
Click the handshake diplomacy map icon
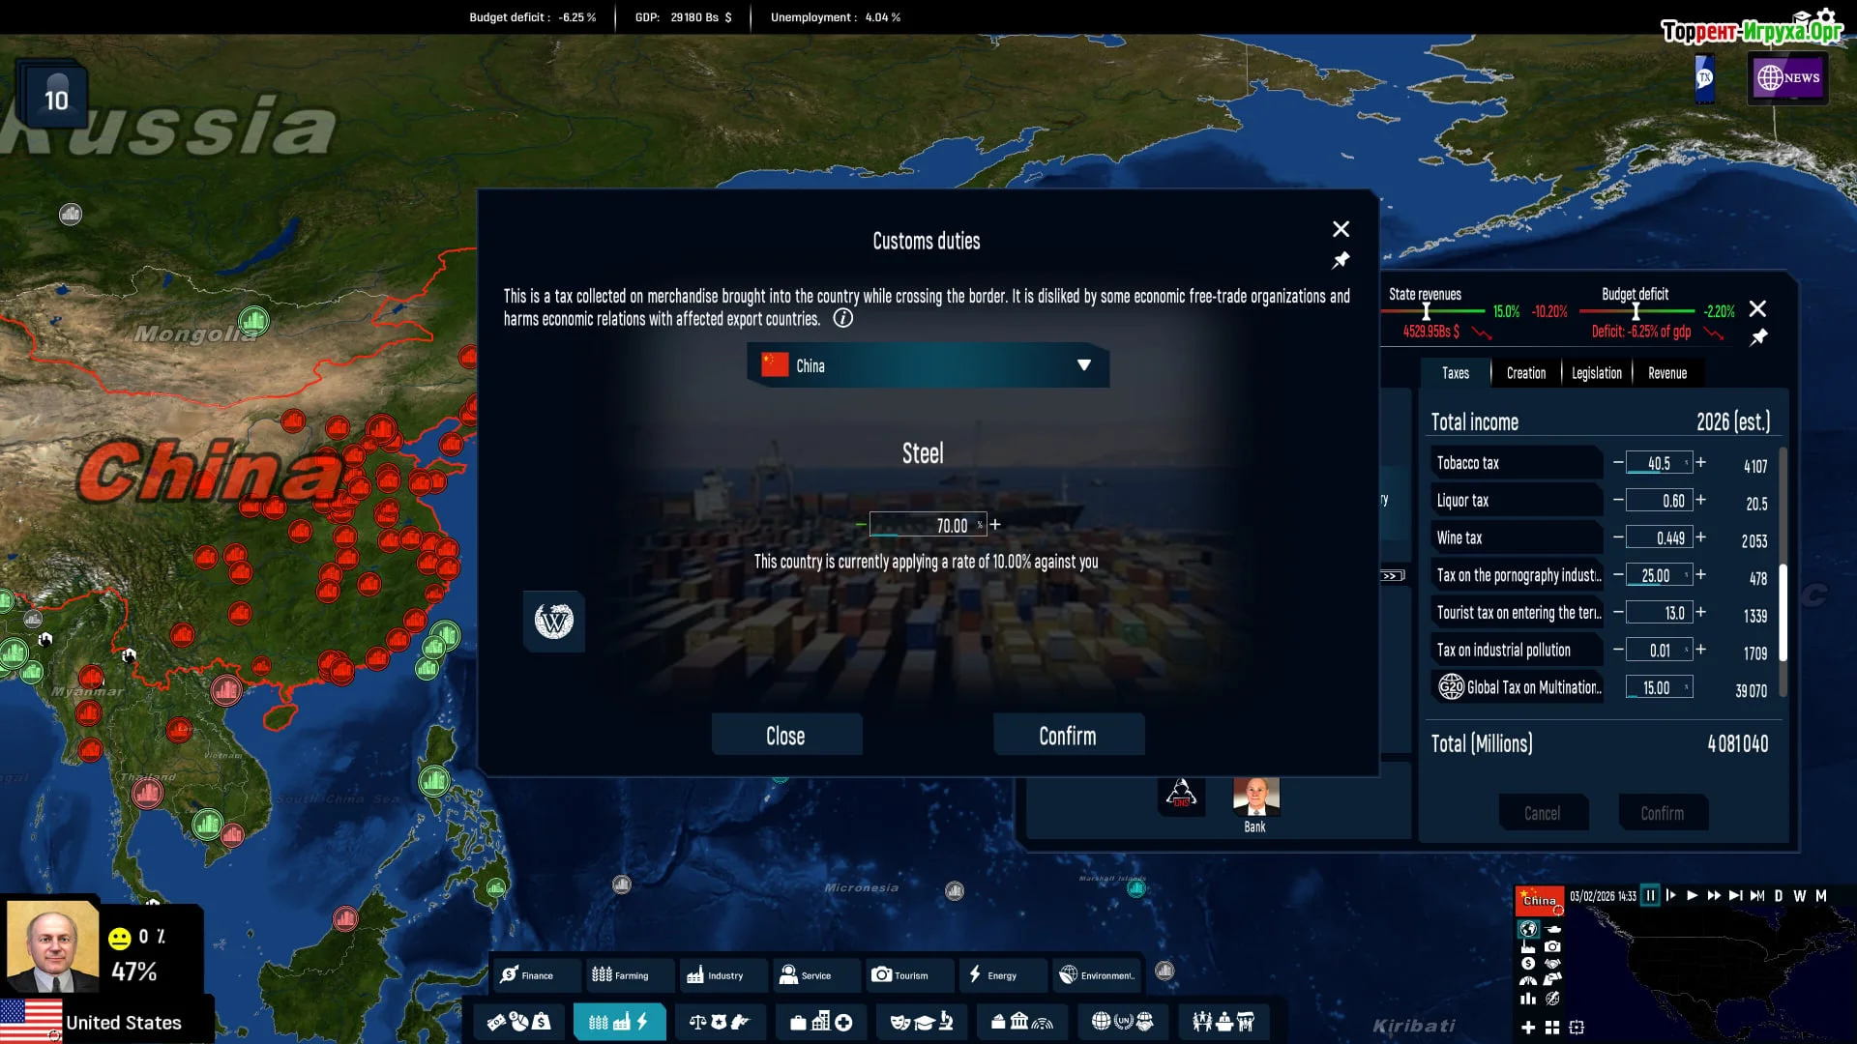(1552, 964)
